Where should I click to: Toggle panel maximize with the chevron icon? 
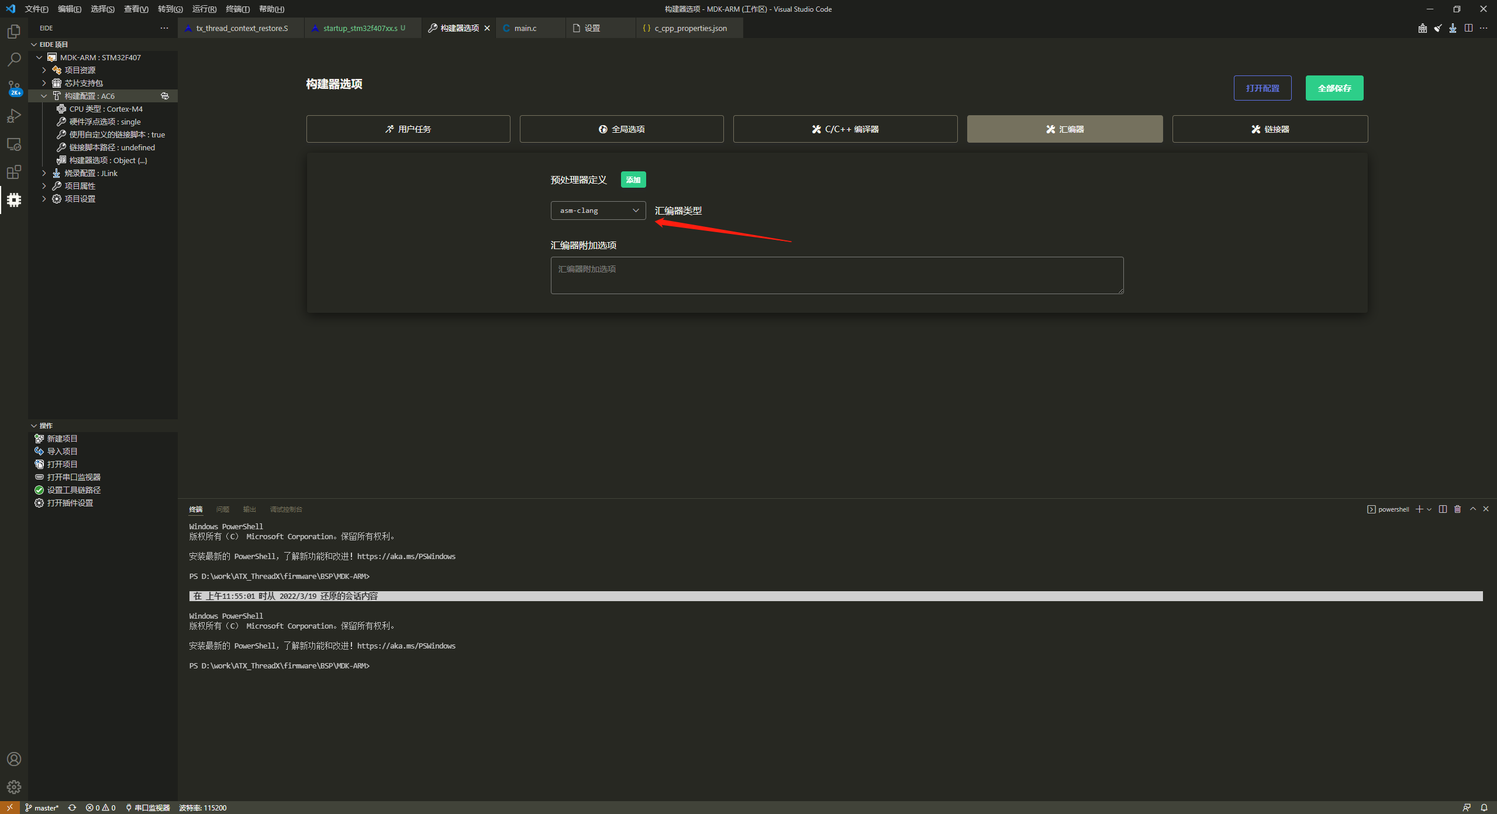point(1472,509)
